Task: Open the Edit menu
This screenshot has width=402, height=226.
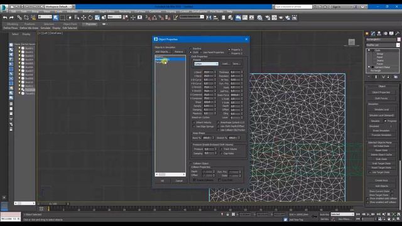Action: 13,11
